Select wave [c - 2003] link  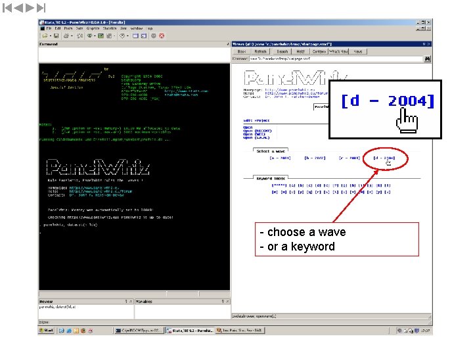coord(349,158)
